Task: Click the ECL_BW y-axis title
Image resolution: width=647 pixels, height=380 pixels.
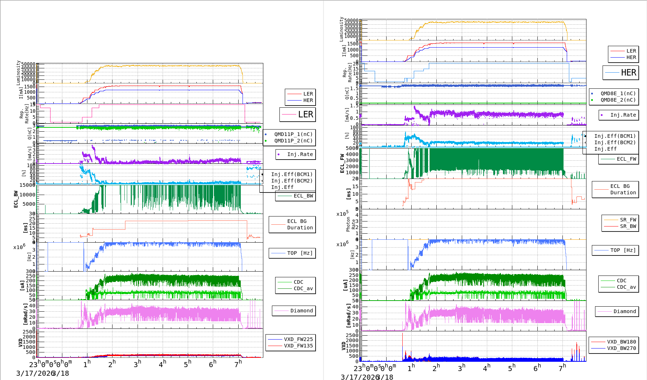Action: [x=16, y=199]
